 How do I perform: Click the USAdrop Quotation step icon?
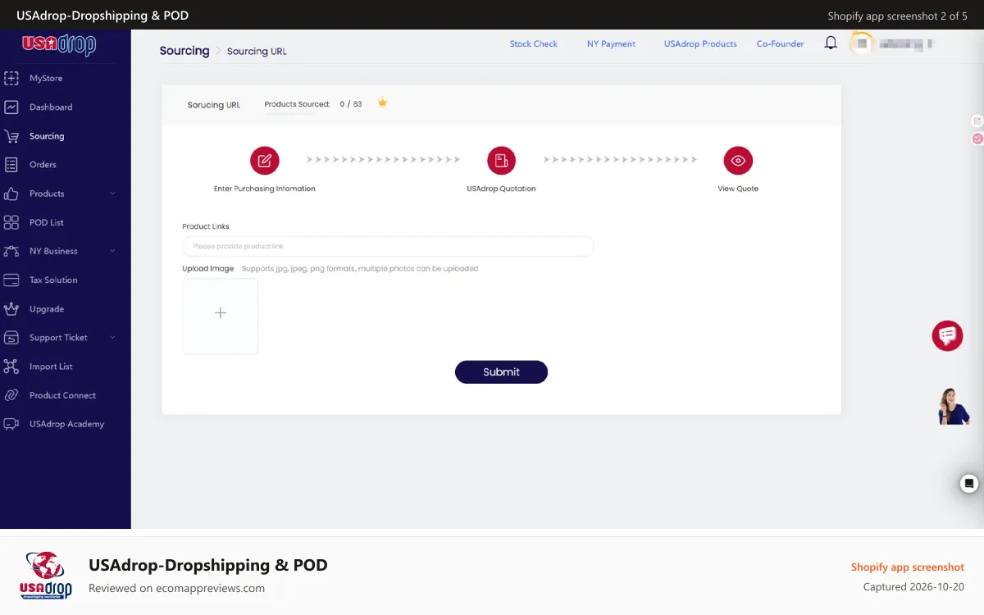point(501,161)
